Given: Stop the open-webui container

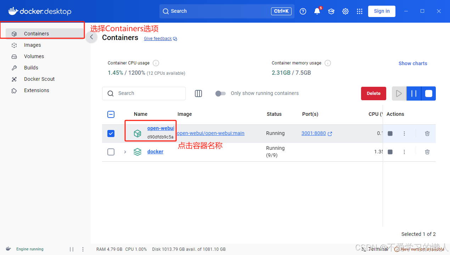Looking at the screenshot, I should pos(390,134).
